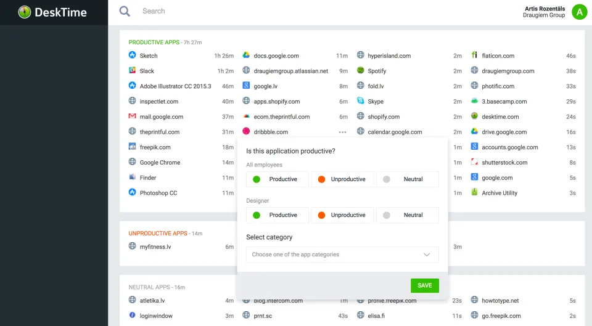592x326 pixels.
Task: Click the flaticon.com icon
Action: click(475, 55)
